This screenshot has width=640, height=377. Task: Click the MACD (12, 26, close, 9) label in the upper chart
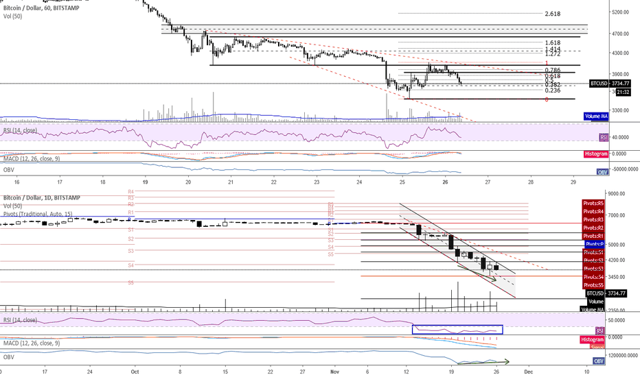tap(32, 158)
